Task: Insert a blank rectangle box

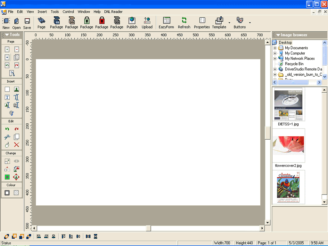Action: coord(7,89)
